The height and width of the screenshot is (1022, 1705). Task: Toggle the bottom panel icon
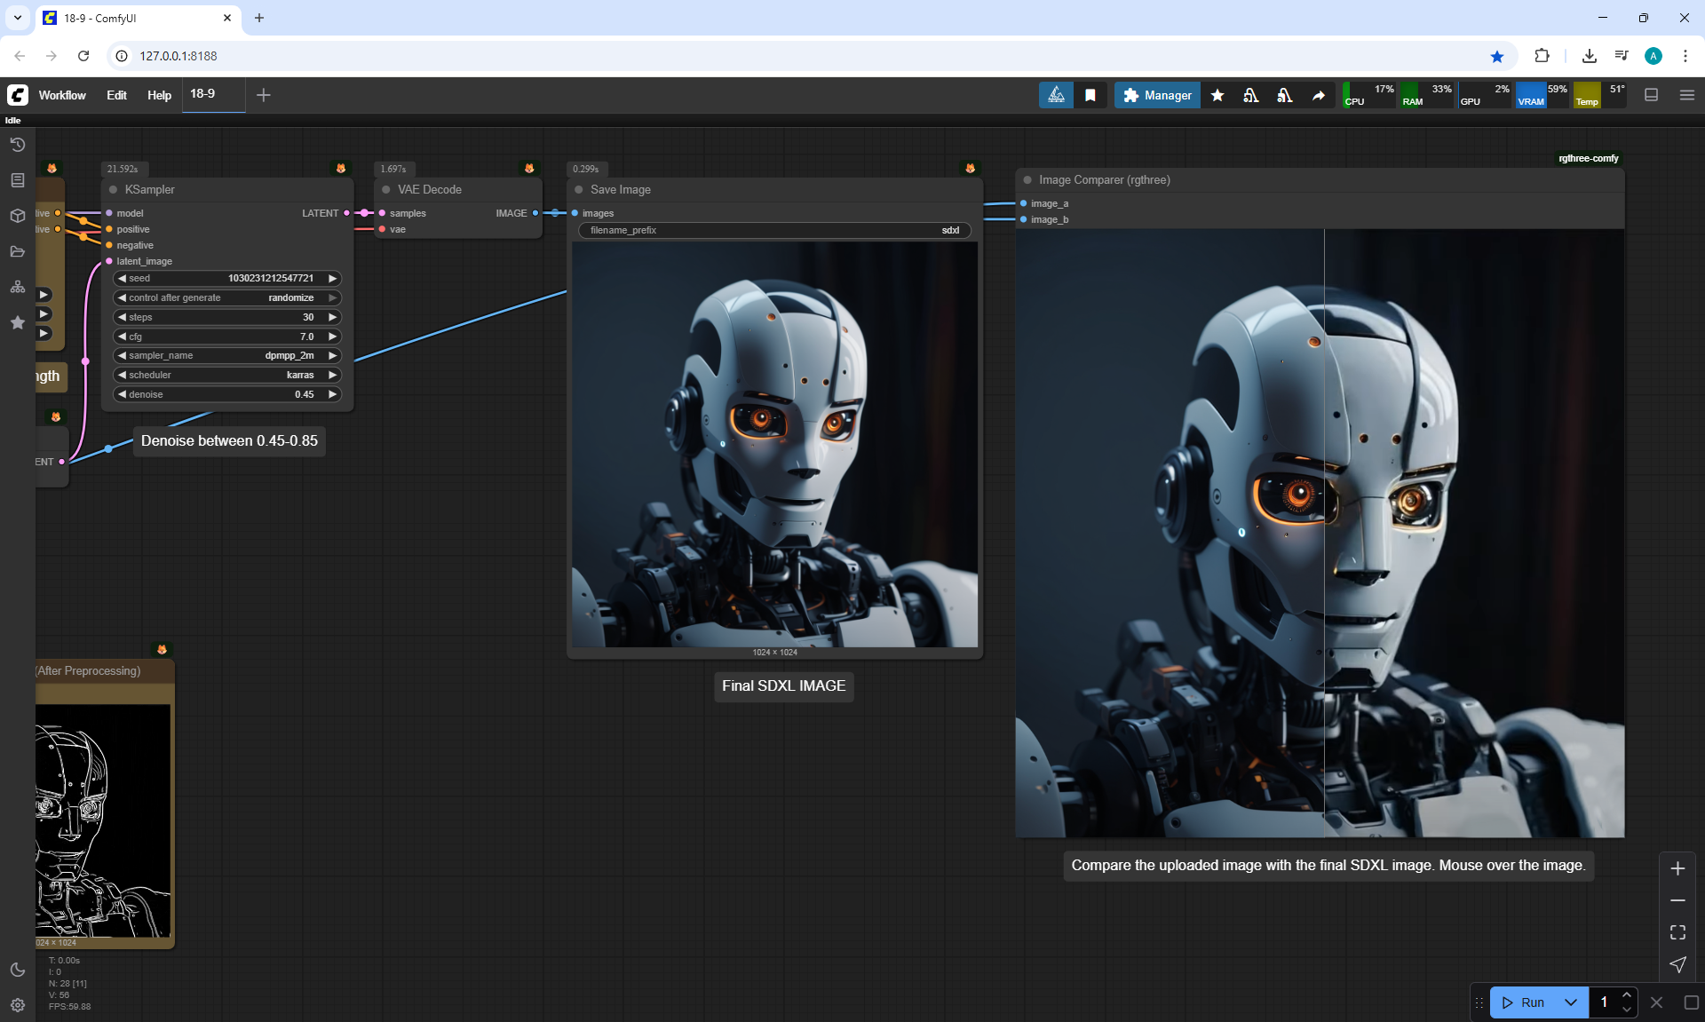[1651, 95]
